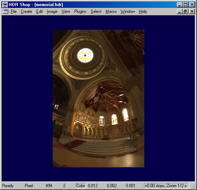Maximize the HDR Shop application window
This screenshot has width=197, height=190.
185,5
